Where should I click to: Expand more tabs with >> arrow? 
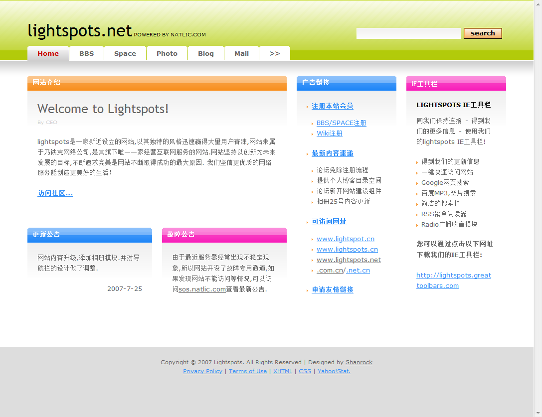(275, 53)
